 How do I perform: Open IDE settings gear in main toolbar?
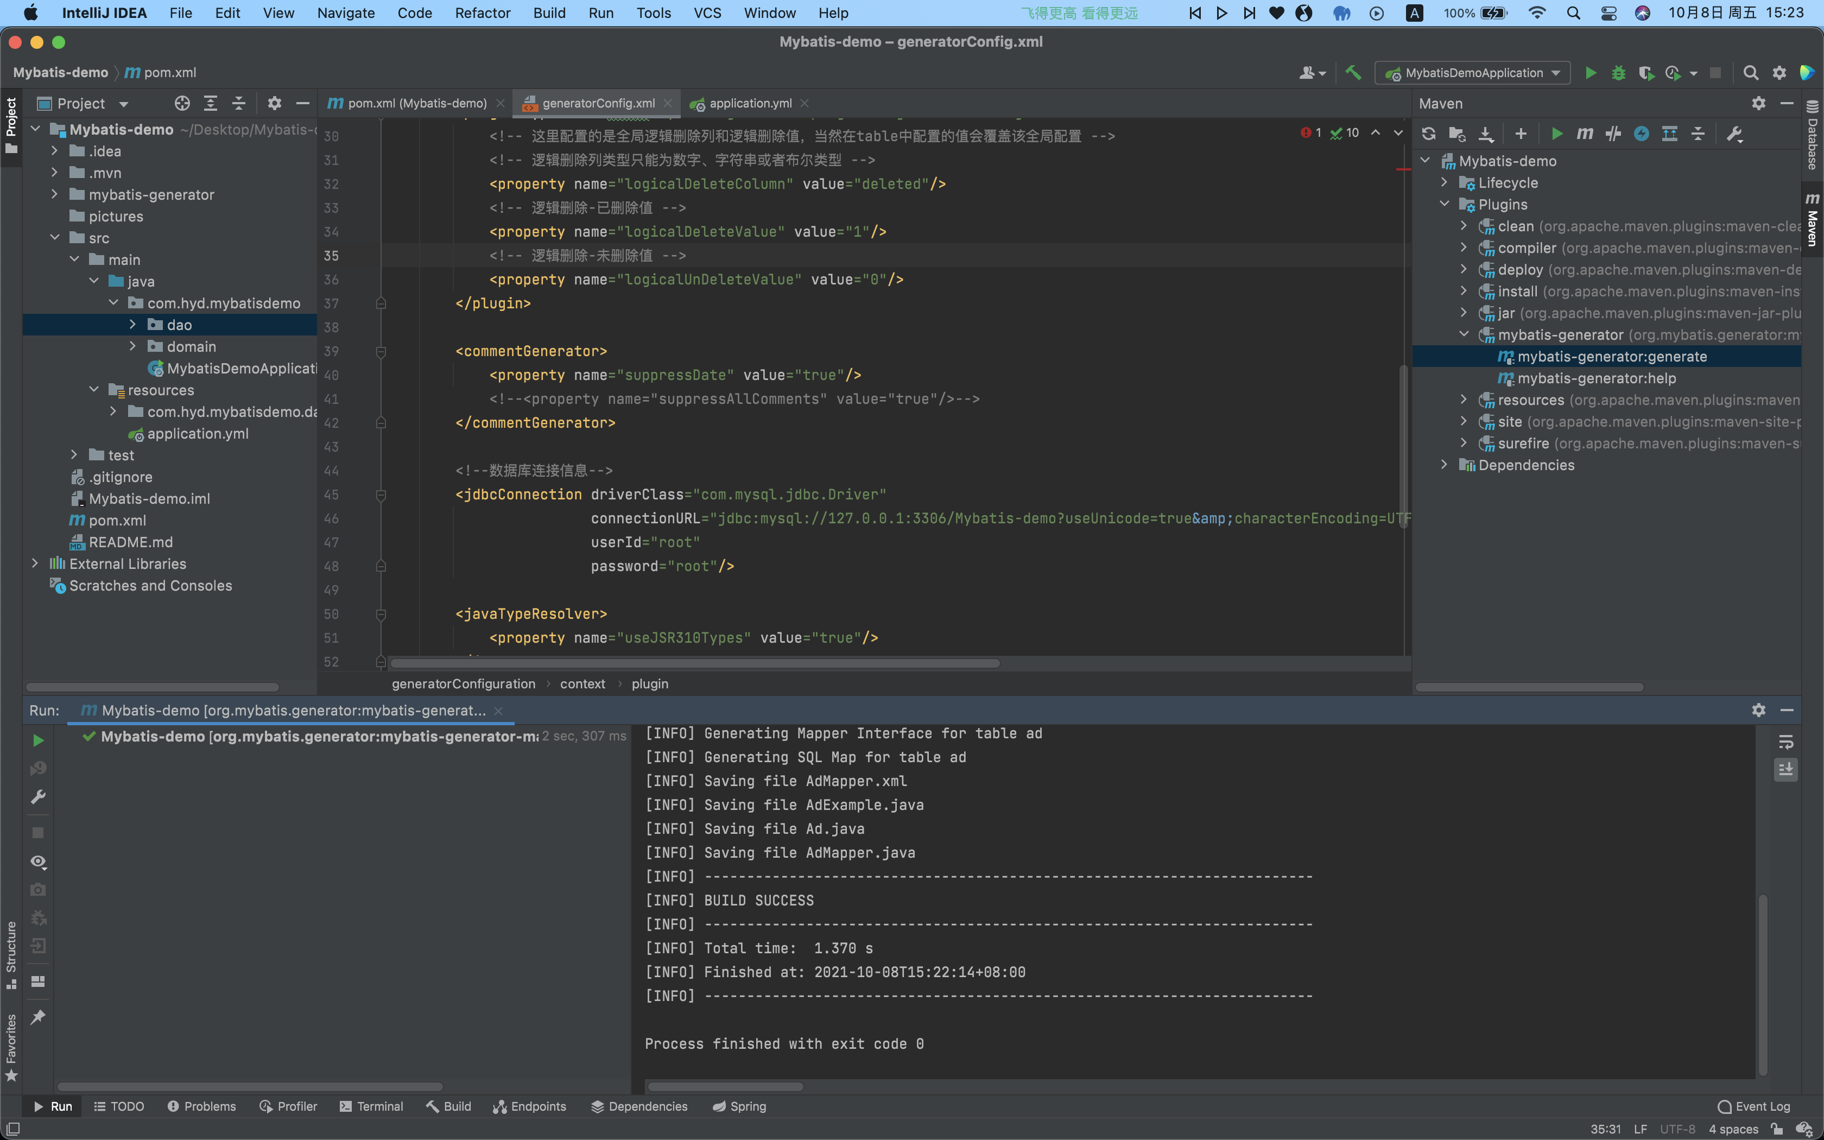(x=1779, y=72)
